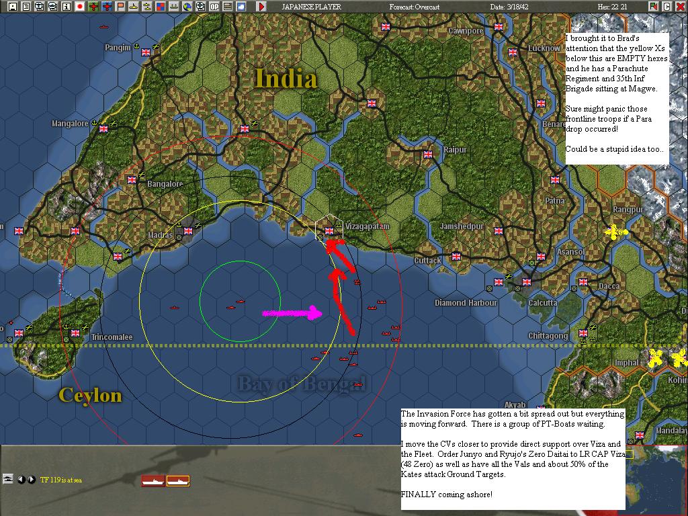Click the red-green flag icon top right
The height and width of the screenshot is (516, 688).
tap(654, 7)
